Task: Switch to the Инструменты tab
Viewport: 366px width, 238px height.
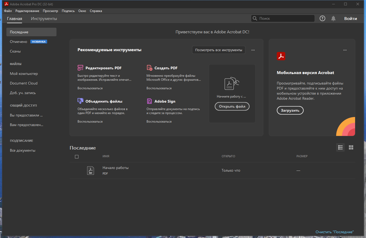Action: pos(44,19)
